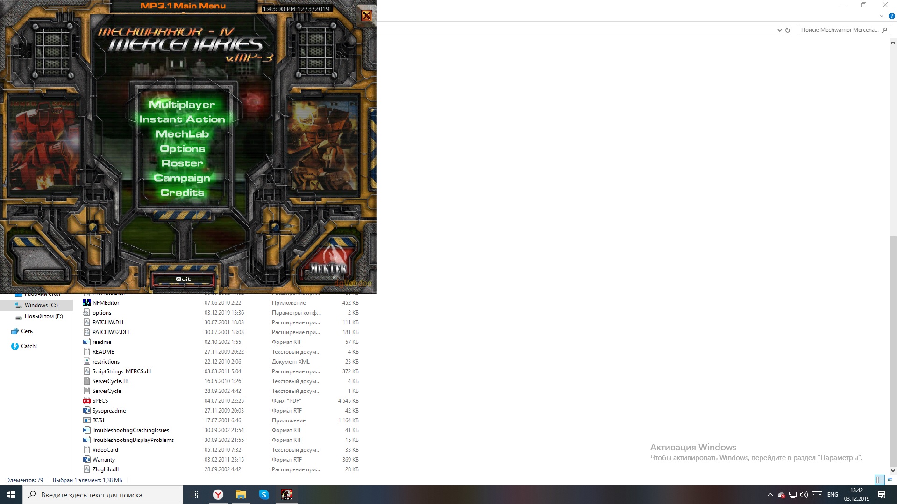Open the MechLab menu entry
Screen dimensions: 897x504
coord(182,134)
